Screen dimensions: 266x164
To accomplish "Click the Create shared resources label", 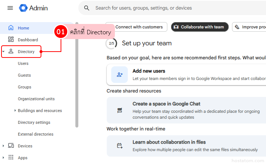I will [x=134, y=91].
